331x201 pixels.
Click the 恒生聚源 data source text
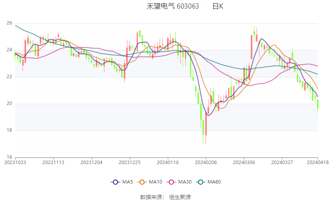pyautogui.click(x=180, y=197)
